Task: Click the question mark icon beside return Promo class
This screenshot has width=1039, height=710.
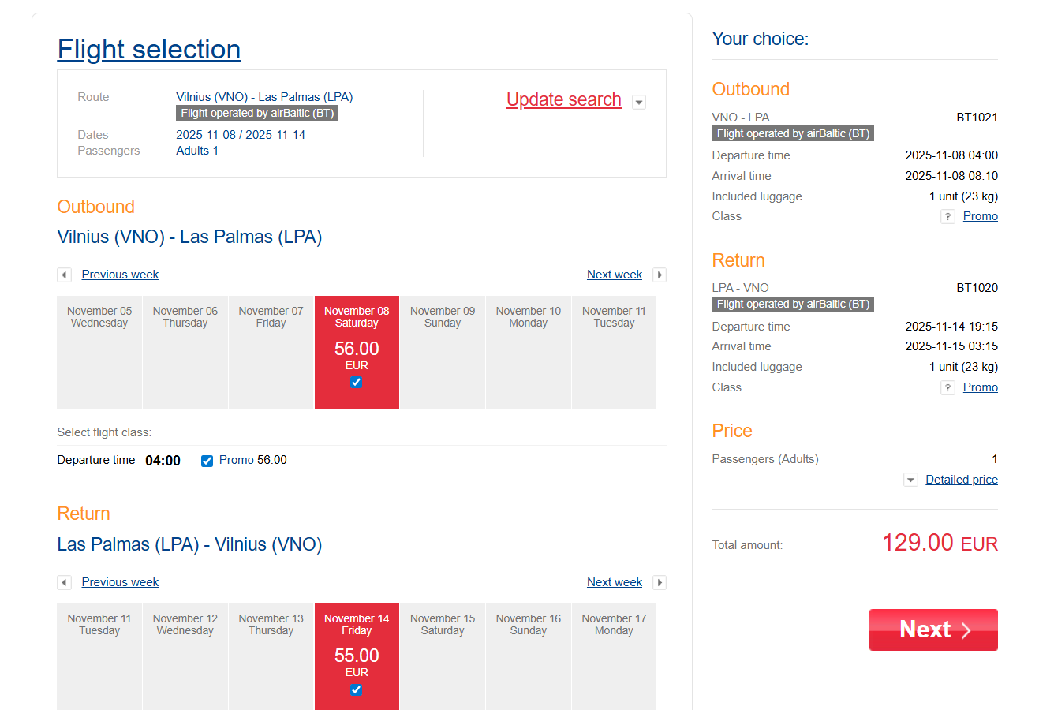Action: (x=947, y=387)
